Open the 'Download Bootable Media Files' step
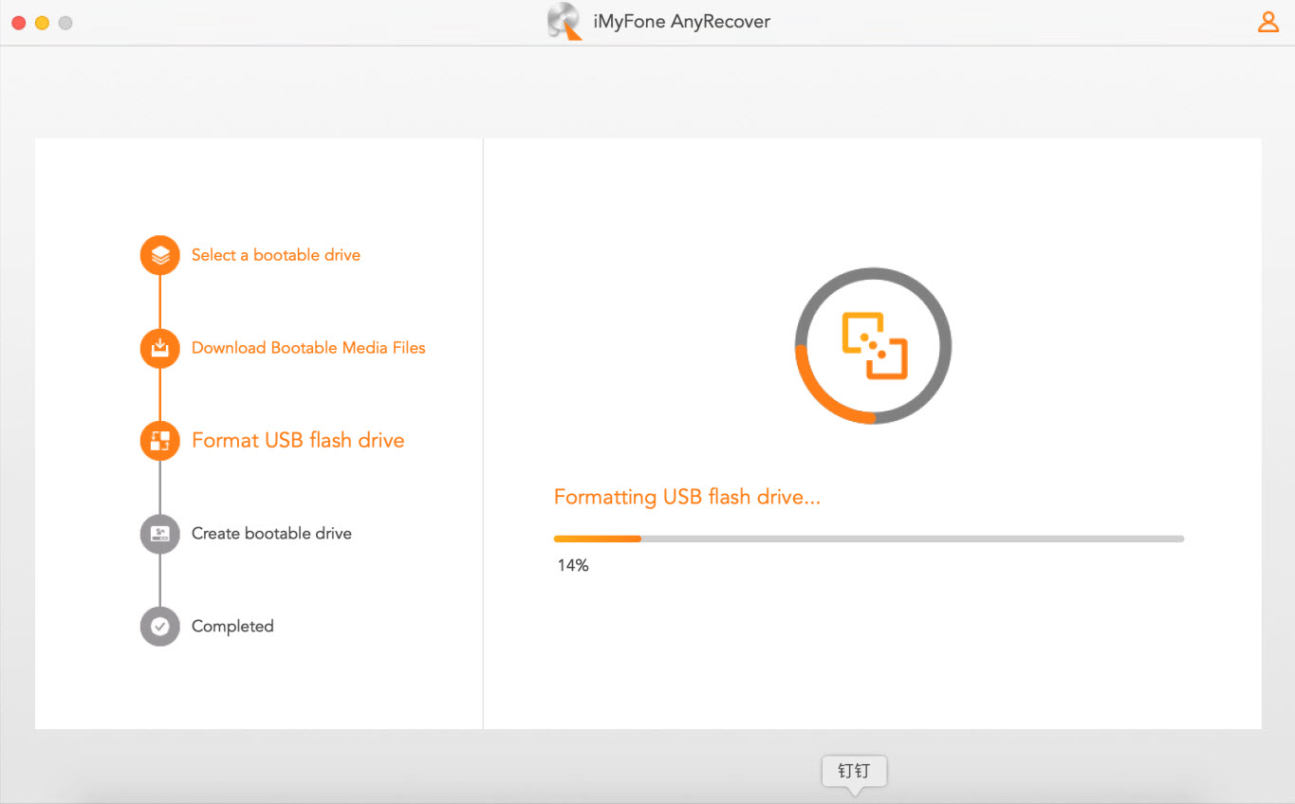 click(307, 348)
